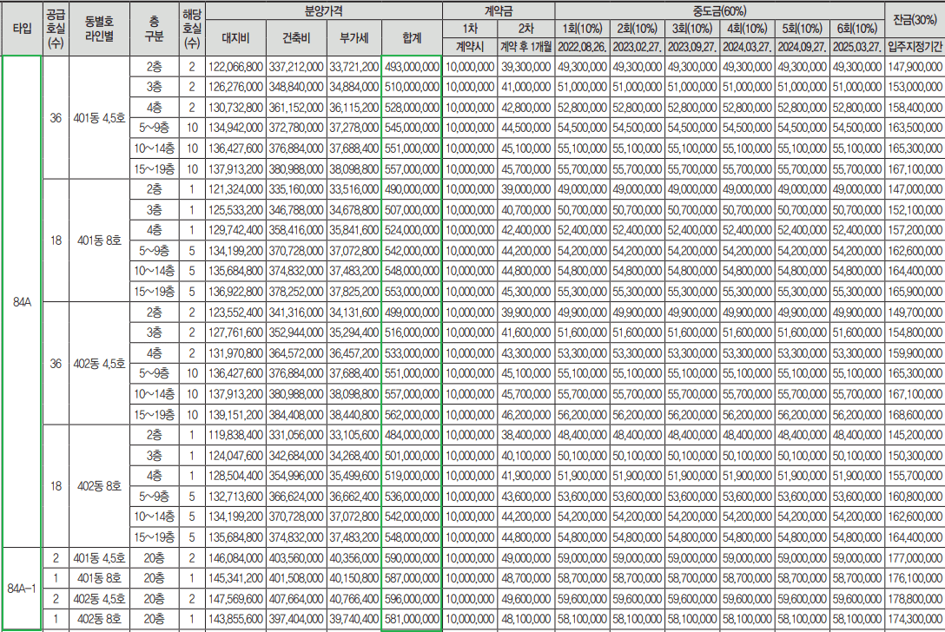Click the 401동 8호 cell in 84A section
Image resolution: width=945 pixels, height=632 pixels.
pyautogui.click(x=99, y=240)
